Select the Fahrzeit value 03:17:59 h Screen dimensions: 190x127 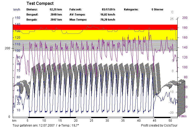[x=108, y=9]
